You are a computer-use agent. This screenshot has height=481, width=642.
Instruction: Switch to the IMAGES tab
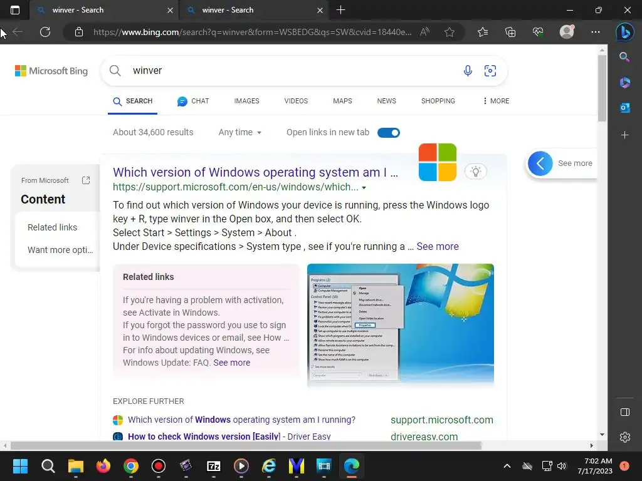pos(246,101)
